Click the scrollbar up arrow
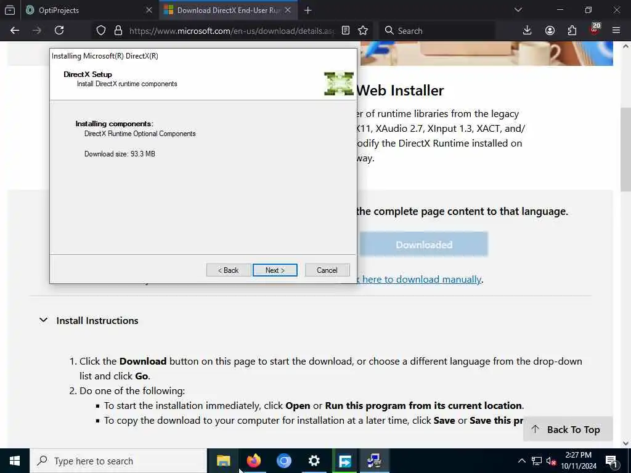The height and width of the screenshot is (473, 631). pyautogui.click(x=625, y=46)
